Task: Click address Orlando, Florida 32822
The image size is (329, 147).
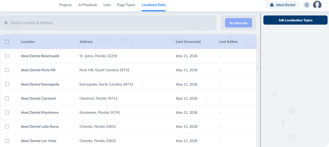Action: [x=98, y=141]
